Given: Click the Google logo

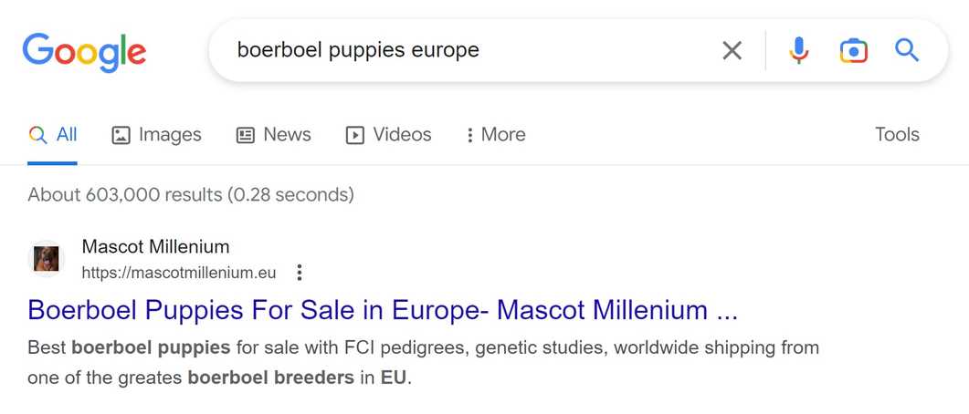Looking at the screenshot, I should point(84,51).
